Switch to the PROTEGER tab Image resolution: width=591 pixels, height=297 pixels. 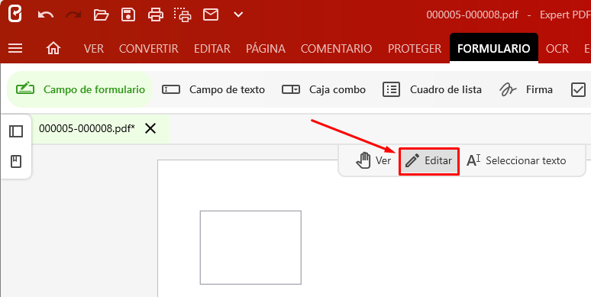pyautogui.click(x=415, y=49)
